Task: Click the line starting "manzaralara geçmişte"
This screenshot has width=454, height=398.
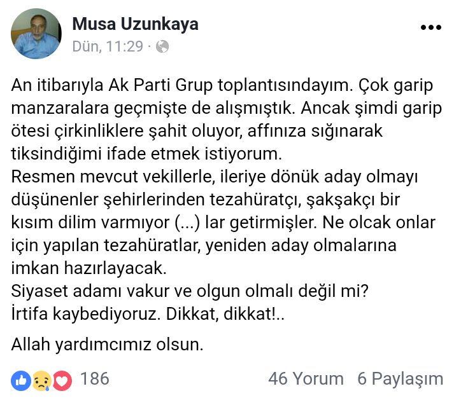Action: (226, 108)
